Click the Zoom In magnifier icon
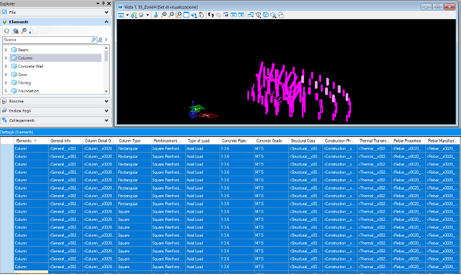Image resolution: width=461 pixels, height=275 pixels. tap(164, 15)
